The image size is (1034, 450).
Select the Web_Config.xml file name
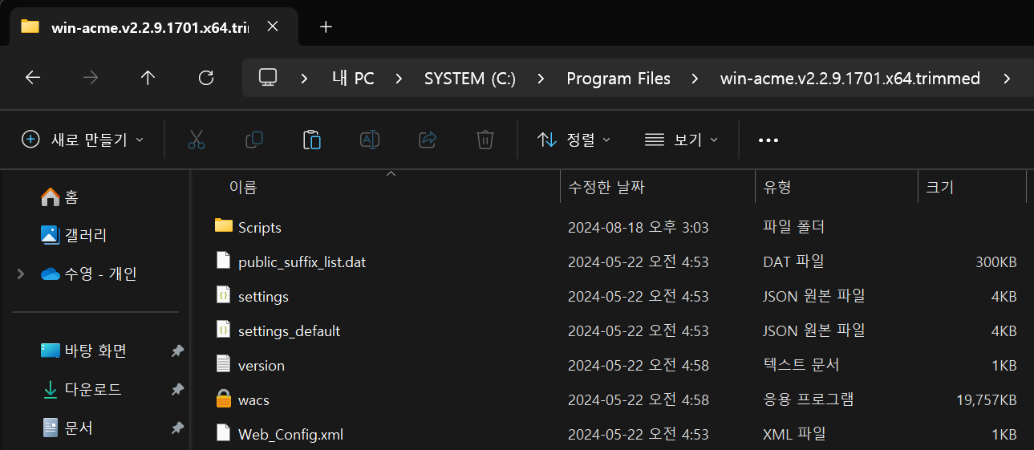(x=290, y=435)
